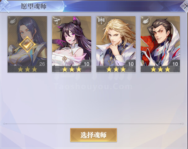Click the 愿望魂师 title header
This screenshot has height=149, width=188.
pyautogui.click(x=34, y=6)
